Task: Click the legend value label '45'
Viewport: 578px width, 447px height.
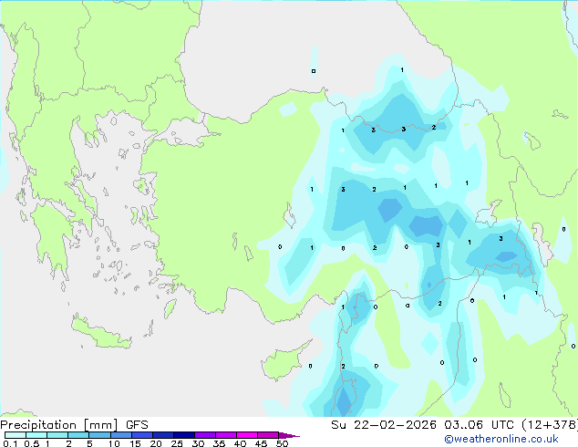Action: point(261,443)
